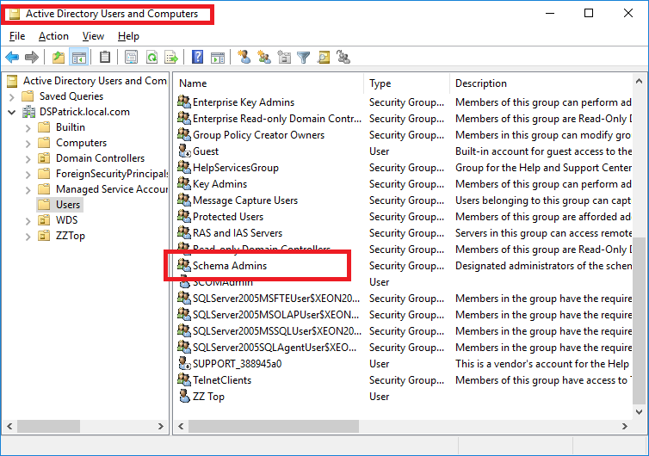The width and height of the screenshot is (649, 456).
Task: Select the Users container in the tree
Action: (68, 205)
